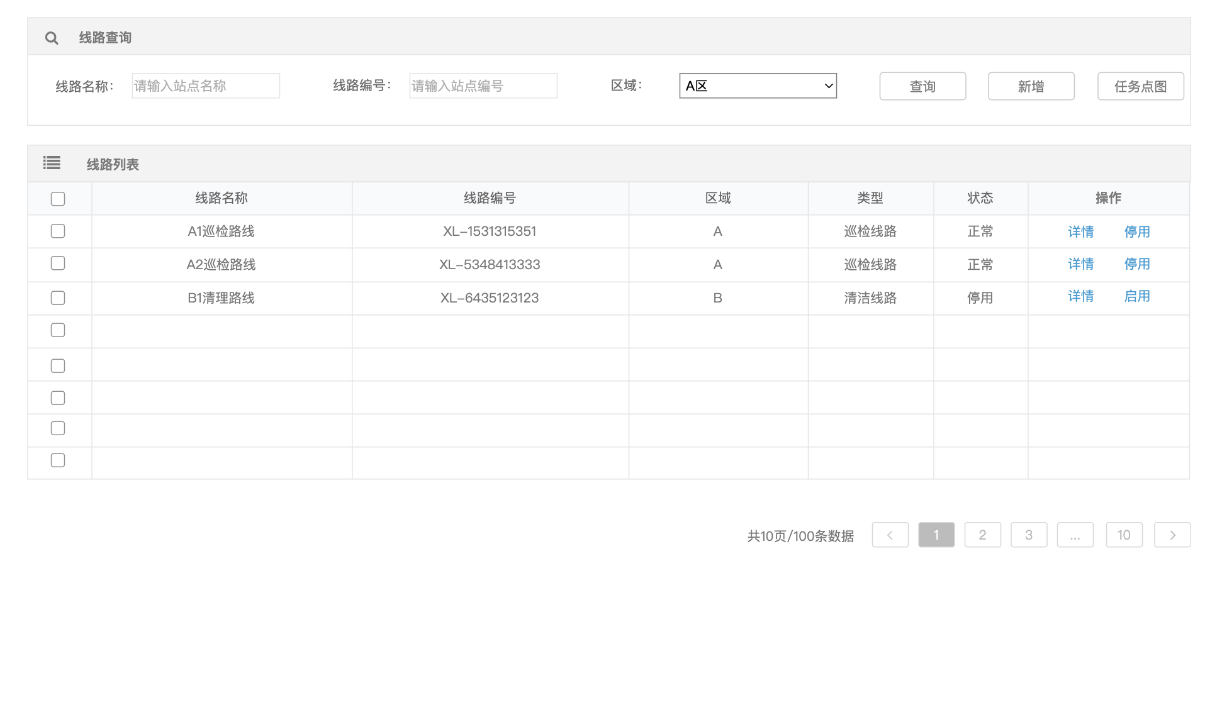Jump to page 10
The height and width of the screenshot is (722, 1222).
pos(1124,535)
